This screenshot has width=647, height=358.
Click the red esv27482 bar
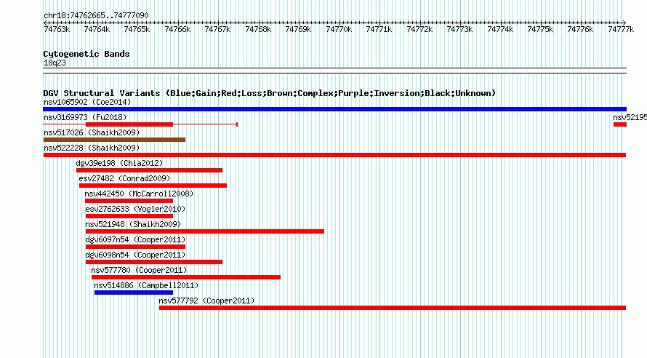pos(153,186)
